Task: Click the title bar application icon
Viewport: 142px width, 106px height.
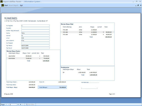Action: (1, 1)
